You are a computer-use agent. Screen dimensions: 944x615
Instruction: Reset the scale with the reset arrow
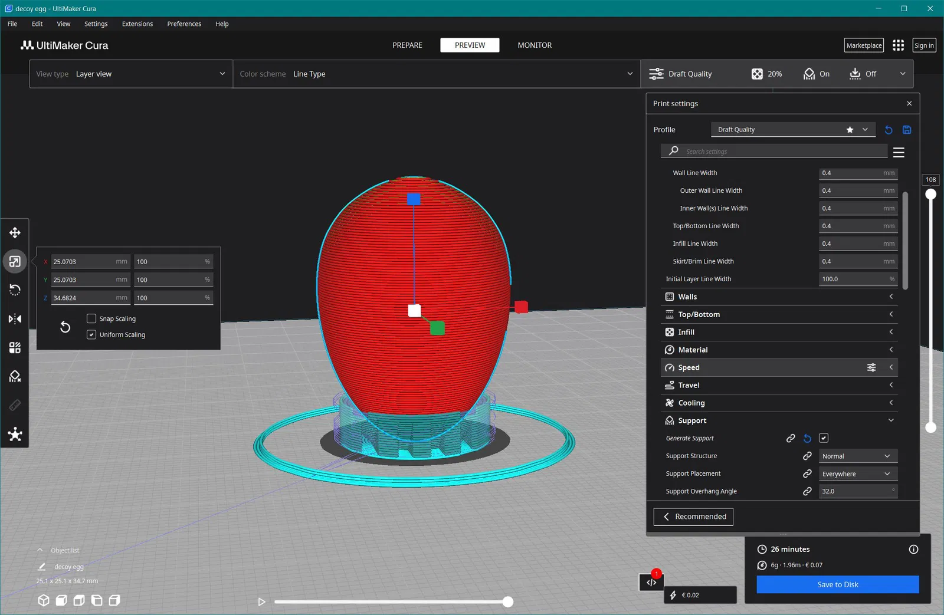click(x=65, y=327)
